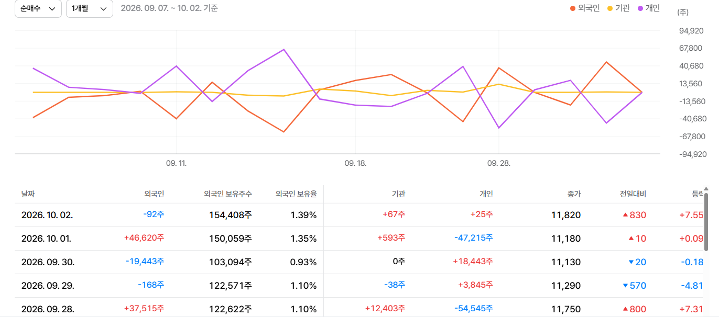Click the 1.39% foreign ownership ratio

click(303, 215)
